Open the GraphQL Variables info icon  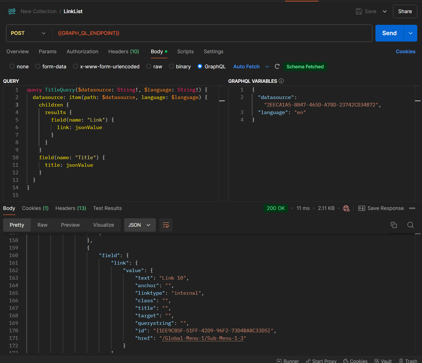pos(281,81)
